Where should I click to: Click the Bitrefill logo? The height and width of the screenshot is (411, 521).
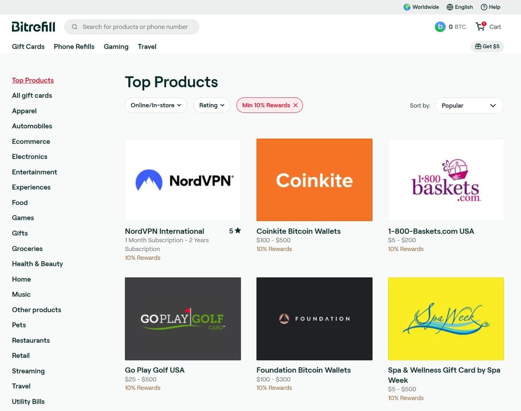point(33,27)
